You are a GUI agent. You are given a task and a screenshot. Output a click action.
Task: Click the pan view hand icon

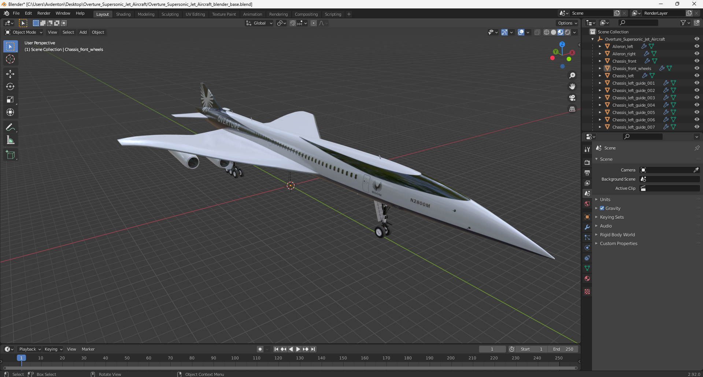pos(572,86)
